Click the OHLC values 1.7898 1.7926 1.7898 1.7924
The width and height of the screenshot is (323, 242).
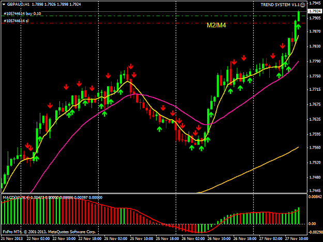point(56,4)
